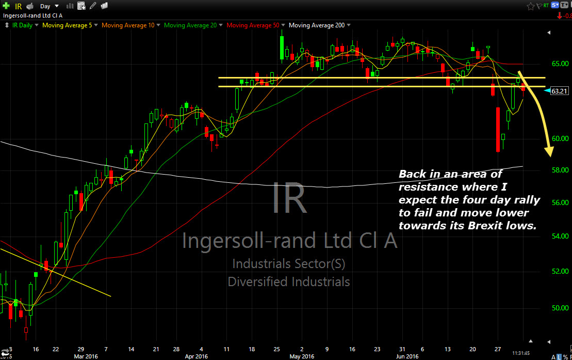Image resolution: width=572 pixels, height=360 pixels.
Task: Expand the Moving Average 10 dropdown
Action: [158, 25]
